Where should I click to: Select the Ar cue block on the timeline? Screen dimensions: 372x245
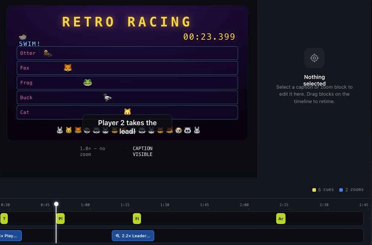[x=281, y=219]
